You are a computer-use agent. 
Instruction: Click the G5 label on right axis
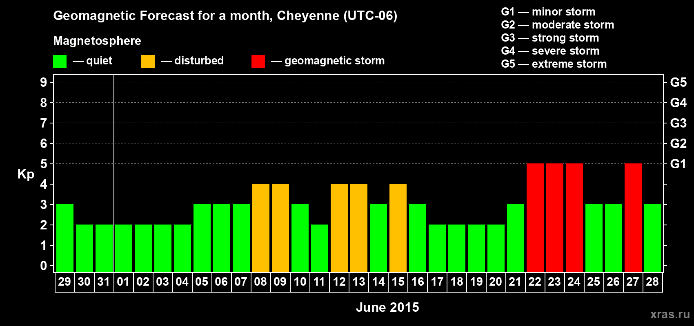(x=678, y=82)
